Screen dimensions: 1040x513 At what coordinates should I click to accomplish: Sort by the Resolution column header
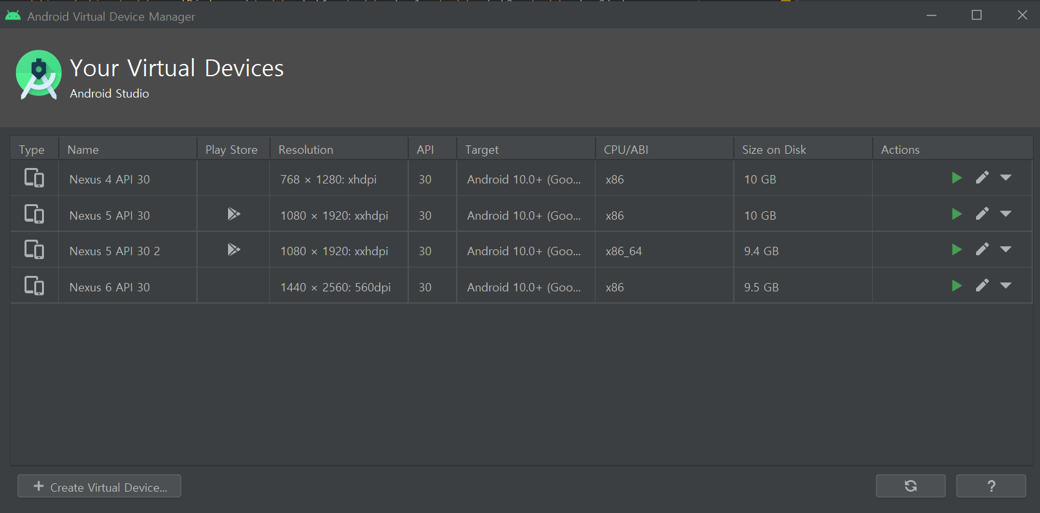click(339, 149)
